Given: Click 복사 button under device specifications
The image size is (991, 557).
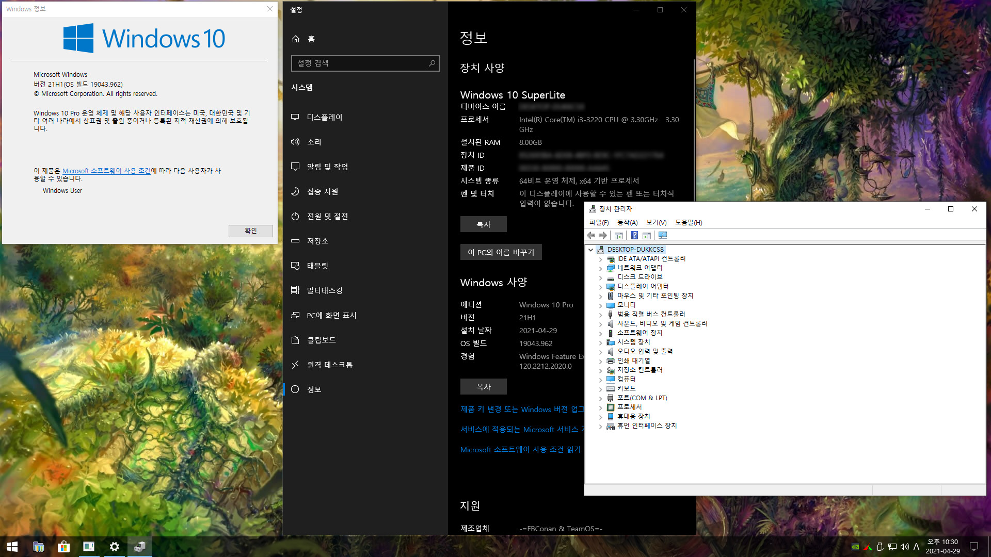Looking at the screenshot, I should [483, 224].
